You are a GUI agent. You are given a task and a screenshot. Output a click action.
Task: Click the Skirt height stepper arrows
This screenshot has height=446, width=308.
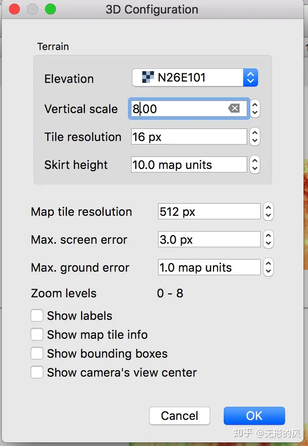tap(255, 165)
